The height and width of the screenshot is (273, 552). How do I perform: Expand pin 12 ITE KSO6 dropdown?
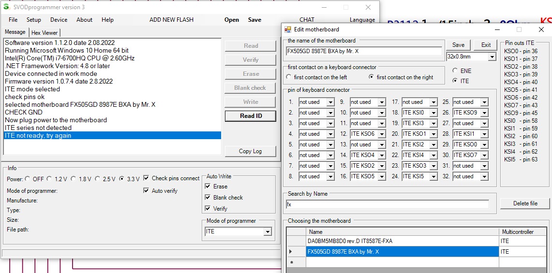tap(382, 134)
